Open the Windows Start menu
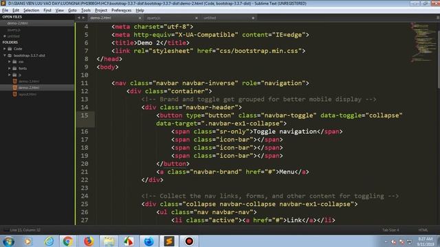 [8, 241]
